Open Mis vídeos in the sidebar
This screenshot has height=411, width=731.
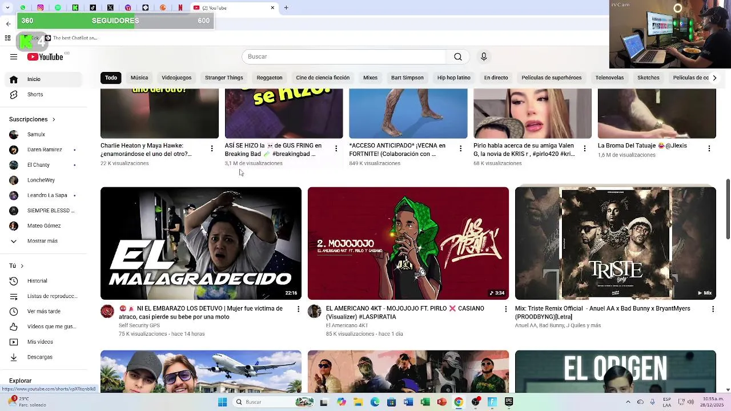pos(42,342)
